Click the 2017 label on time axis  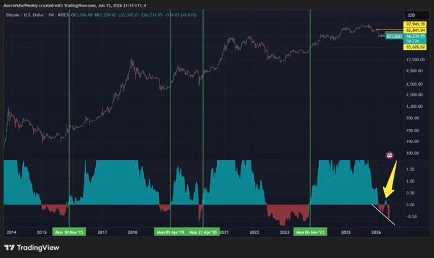(102, 232)
